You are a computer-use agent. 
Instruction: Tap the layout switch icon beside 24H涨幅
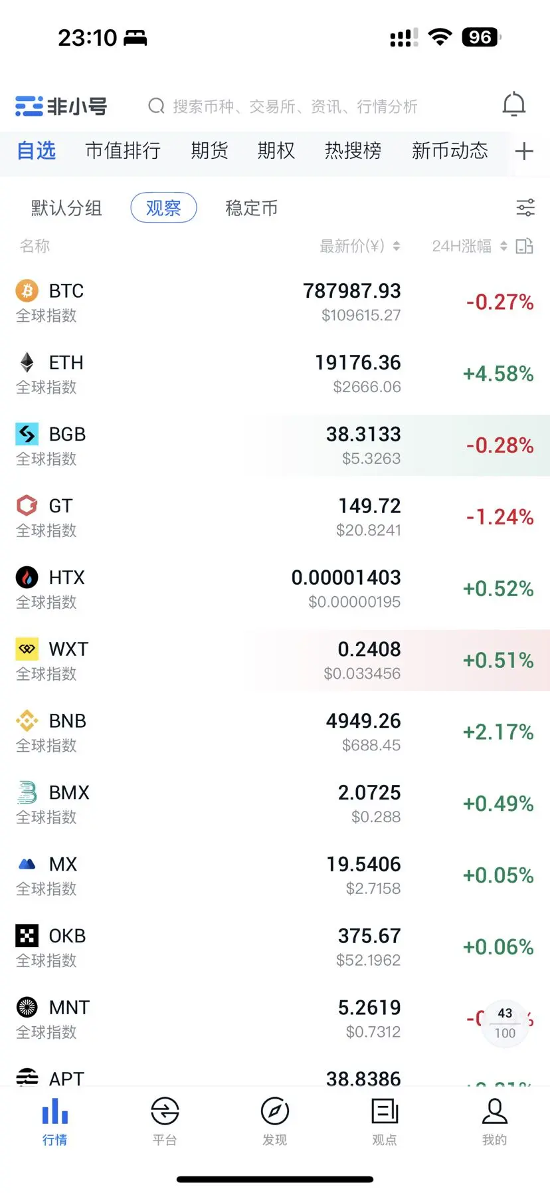click(524, 246)
